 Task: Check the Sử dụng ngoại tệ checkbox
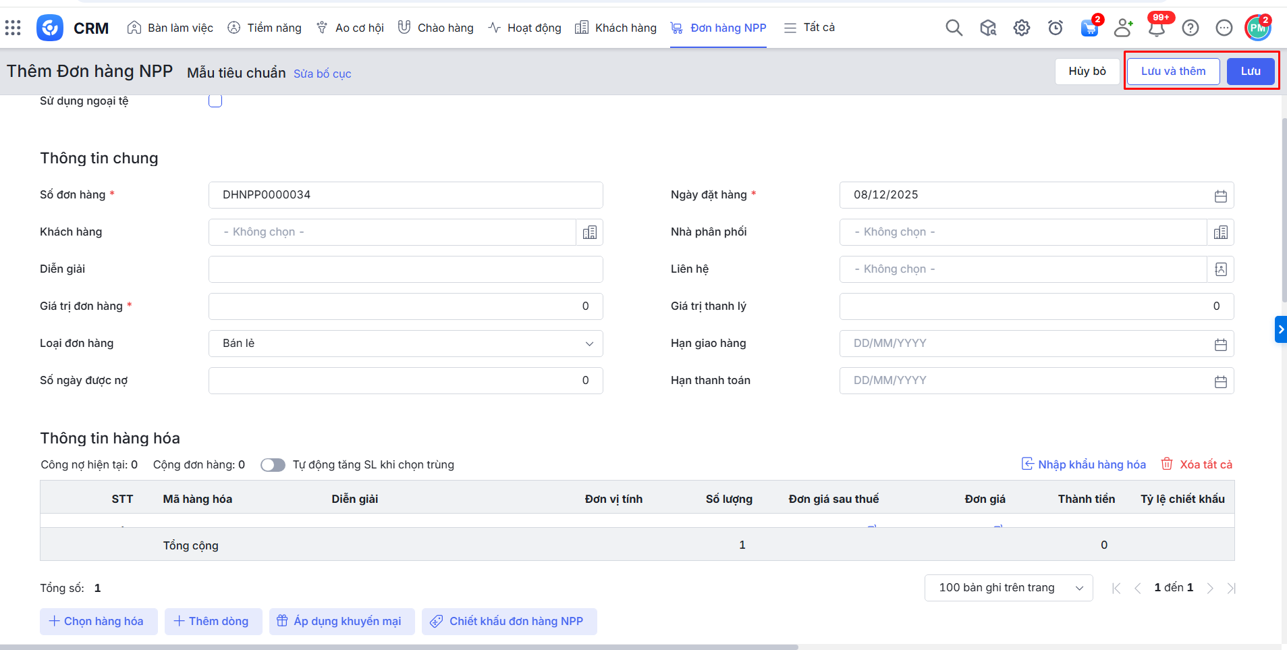tap(215, 101)
